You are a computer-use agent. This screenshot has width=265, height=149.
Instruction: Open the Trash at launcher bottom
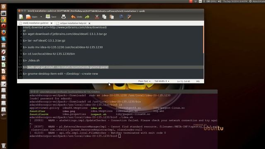[3, 146]
